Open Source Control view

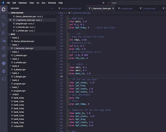coord(4,25)
